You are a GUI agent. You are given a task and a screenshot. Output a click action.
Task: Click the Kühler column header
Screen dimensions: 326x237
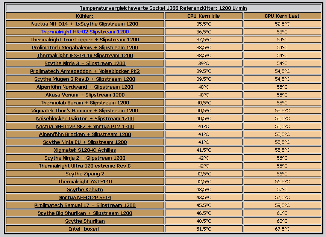click(85, 16)
